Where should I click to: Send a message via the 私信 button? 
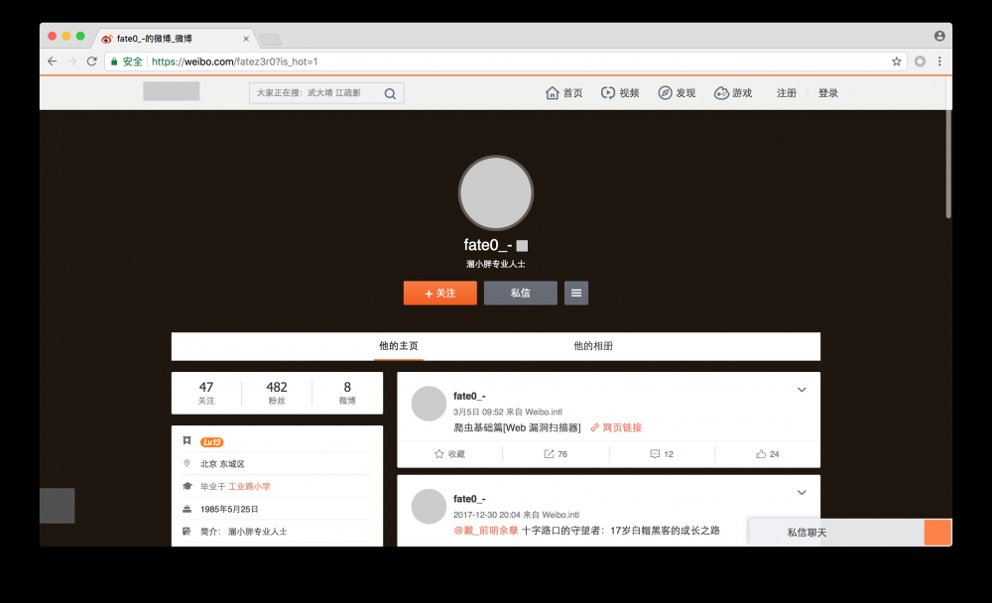click(x=520, y=293)
